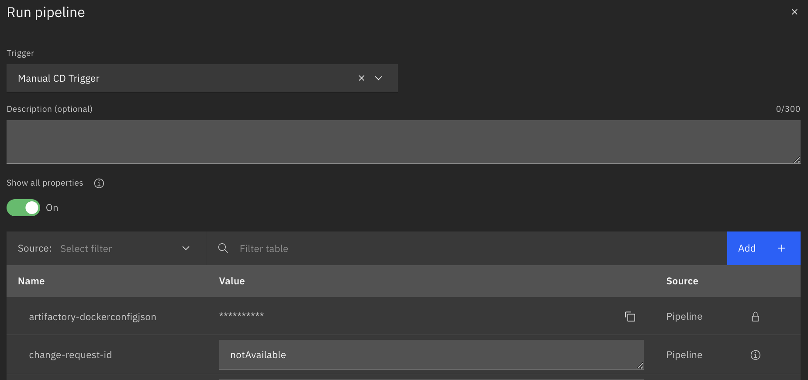Close the Run pipeline dialog
Viewport: 808px width, 380px height.
(x=794, y=12)
